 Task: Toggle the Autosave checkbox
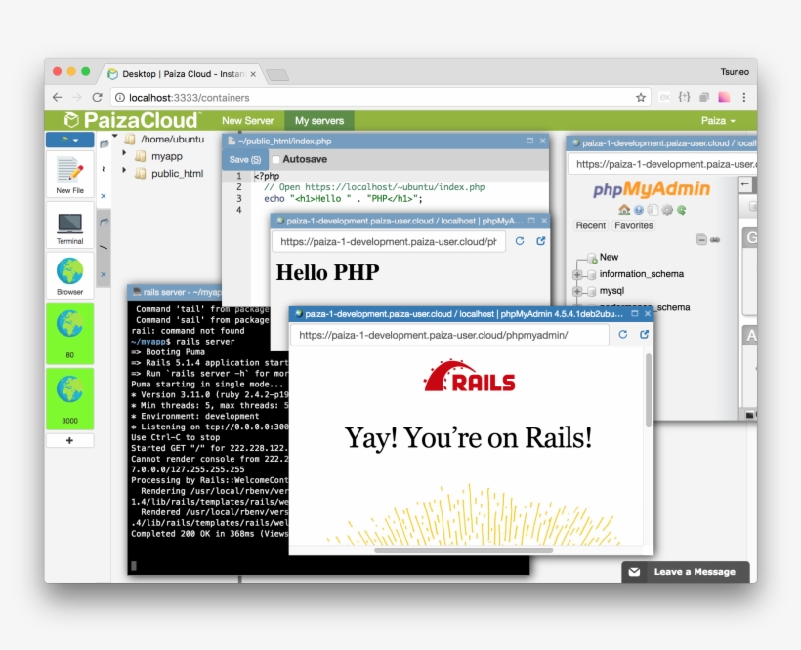[276, 160]
